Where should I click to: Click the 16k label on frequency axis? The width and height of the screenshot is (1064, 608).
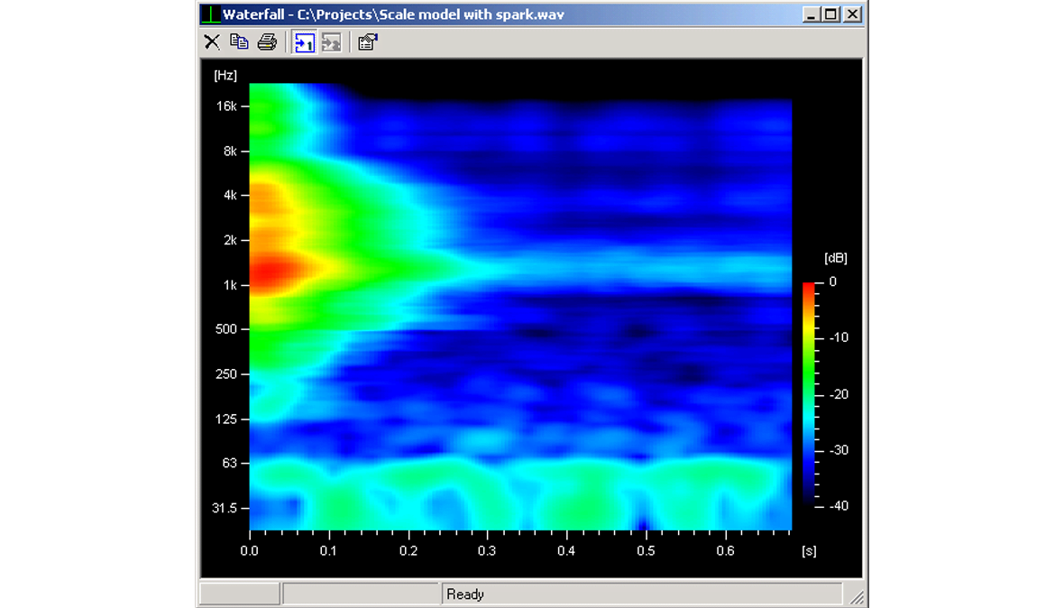pos(225,106)
